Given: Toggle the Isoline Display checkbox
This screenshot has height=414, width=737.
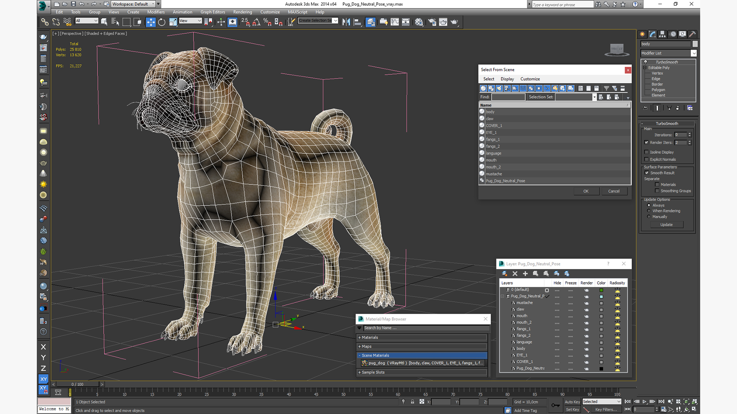Looking at the screenshot, I should point(646,152).
